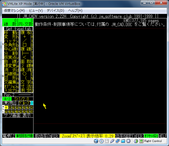Click the network adapter status icon

coord(117,141)
